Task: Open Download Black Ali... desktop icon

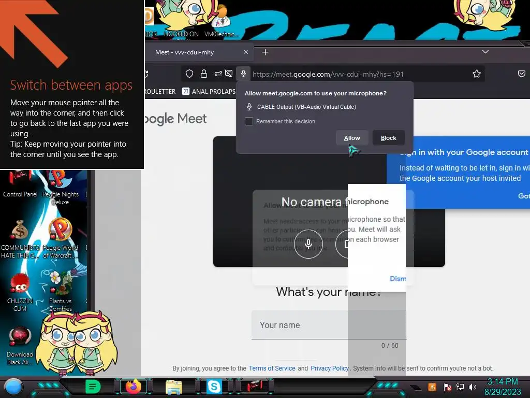Action: coord(20,346)
